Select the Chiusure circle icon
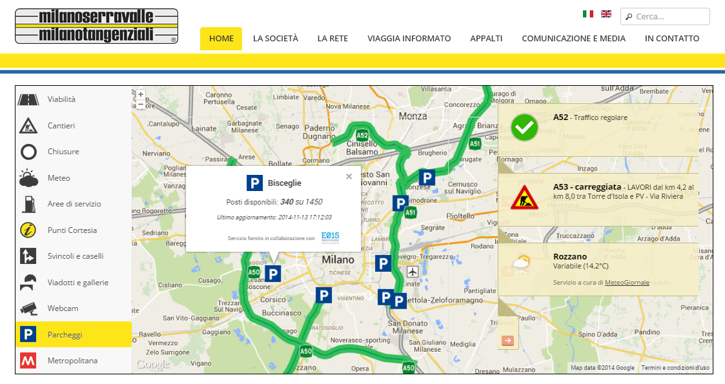The width and height of the screenshot is (725, 384). (28, 152)
